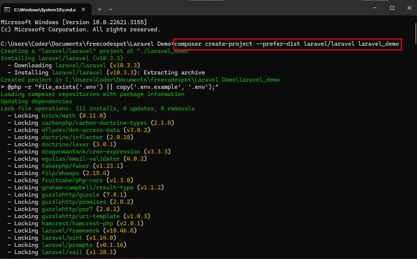Click the Created project path line
The width and height of the screenshot is (417, 259).
[x=140, y=80]
